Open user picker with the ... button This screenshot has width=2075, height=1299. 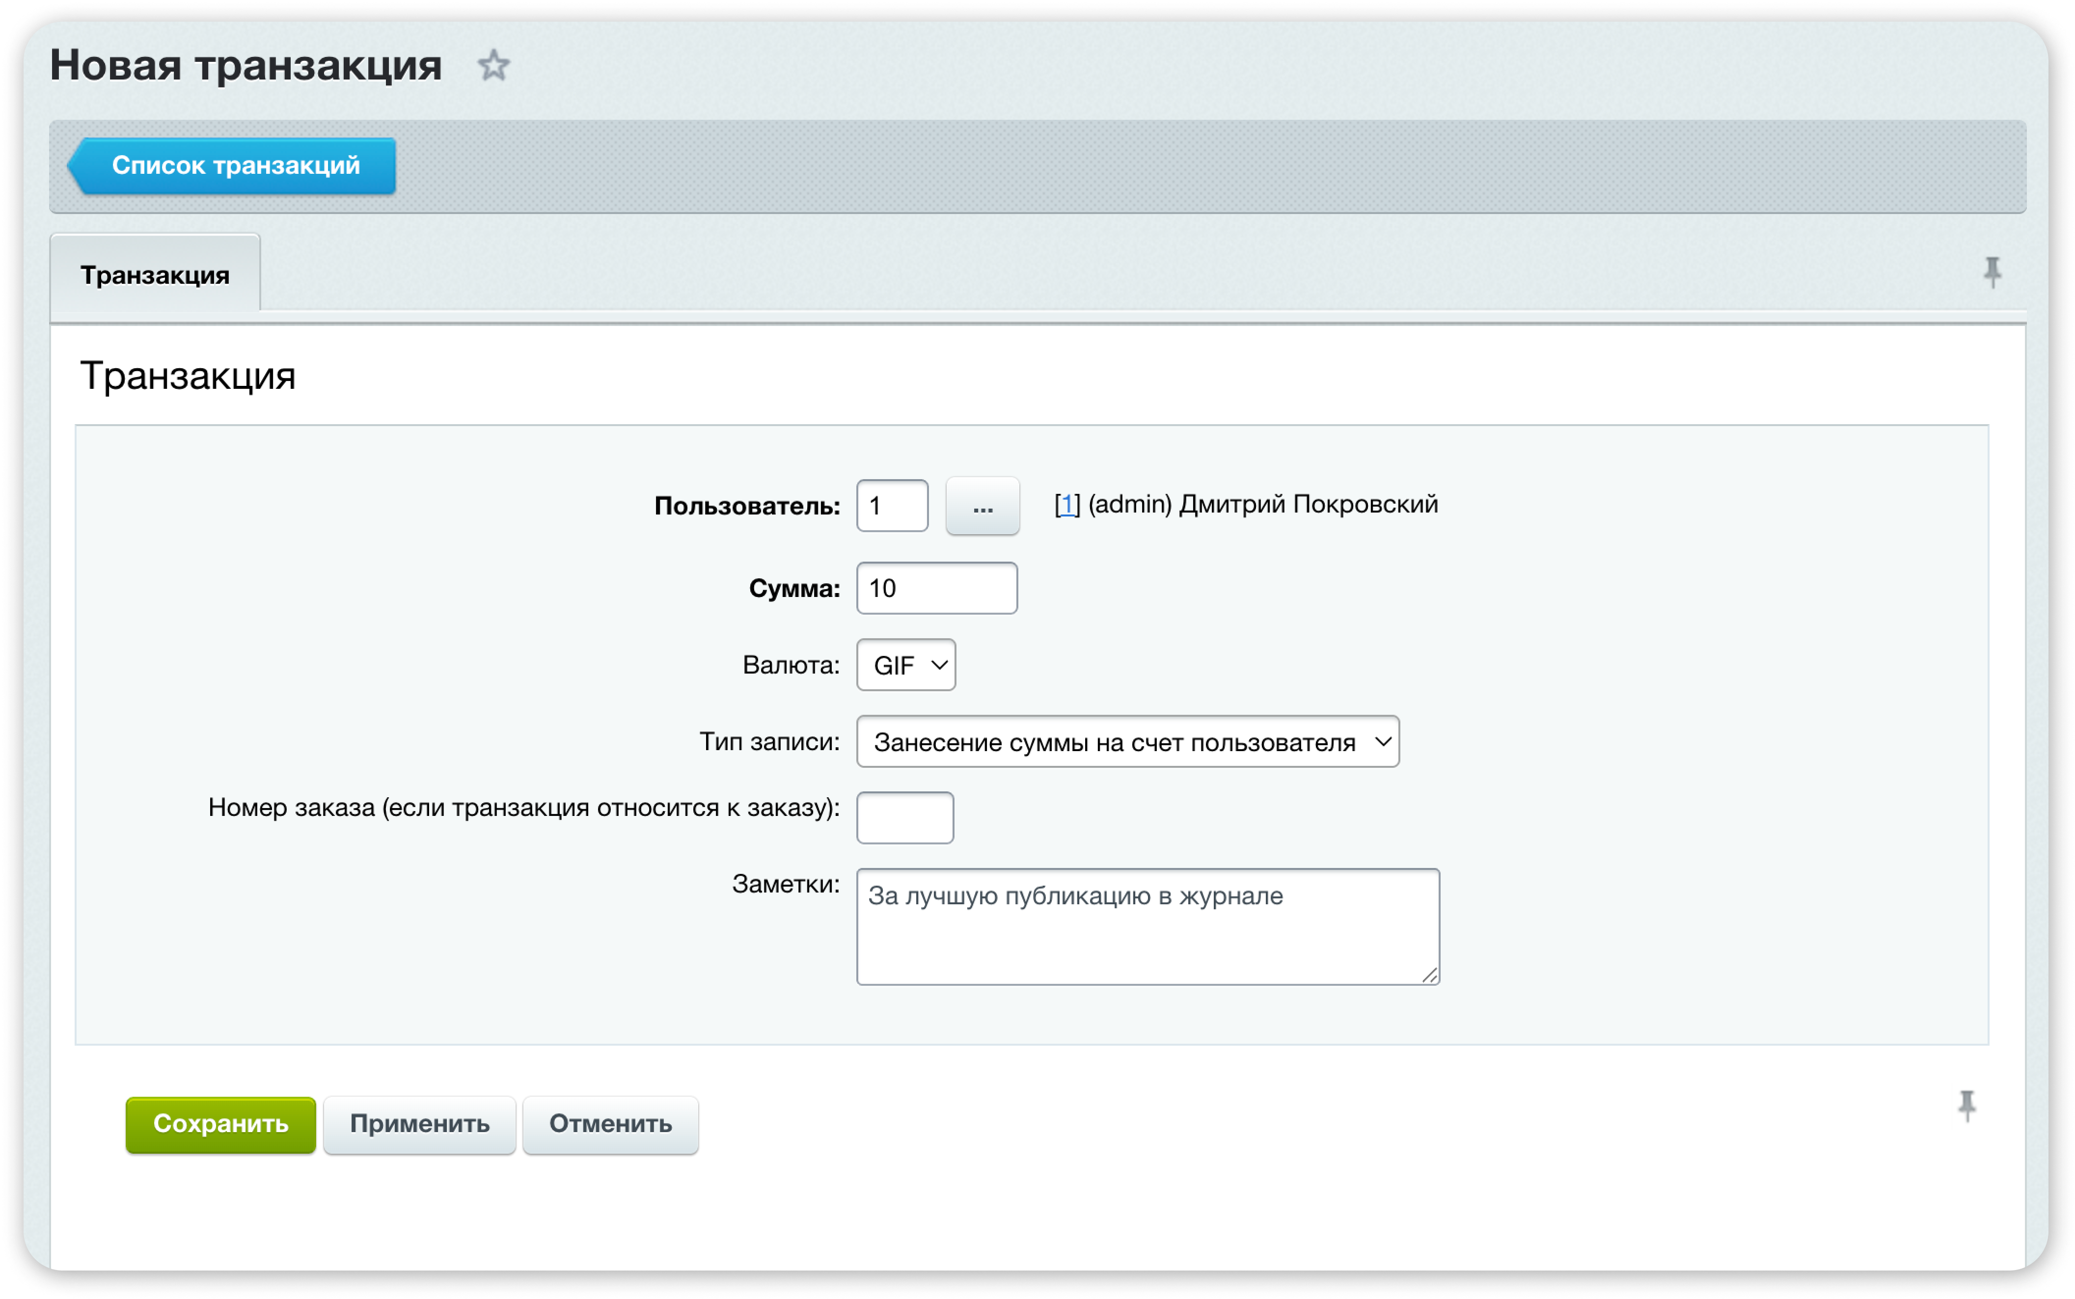982,506
